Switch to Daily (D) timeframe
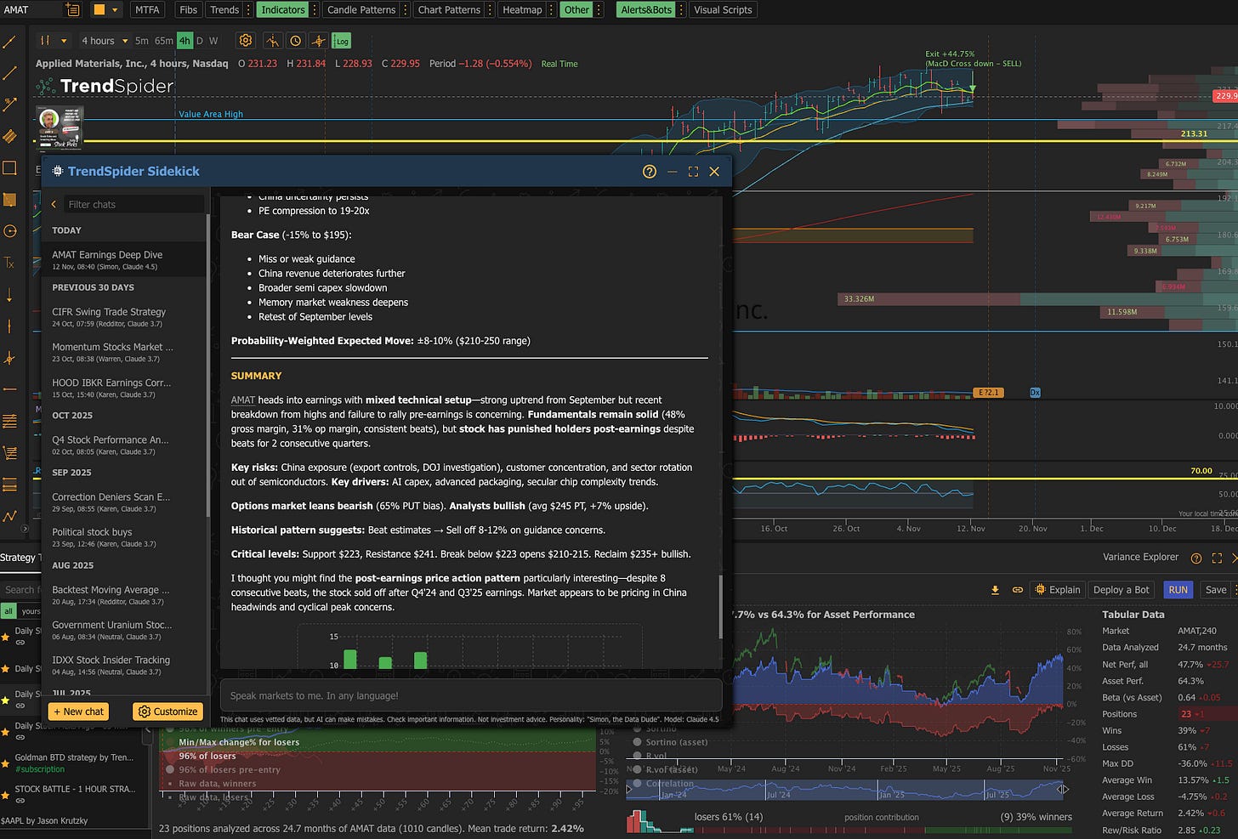The width and height of the screenshot is (1238, 839). click(x=200, y=41)
